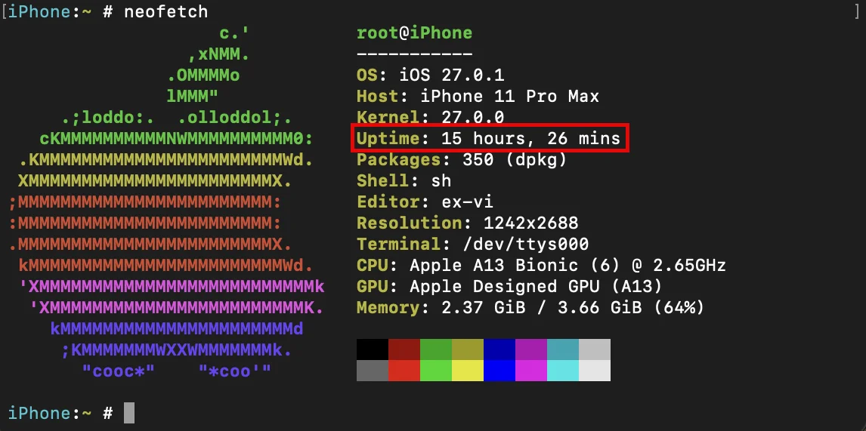Pick the dark gray color block

pyautogui.click(x=373, y=371)
